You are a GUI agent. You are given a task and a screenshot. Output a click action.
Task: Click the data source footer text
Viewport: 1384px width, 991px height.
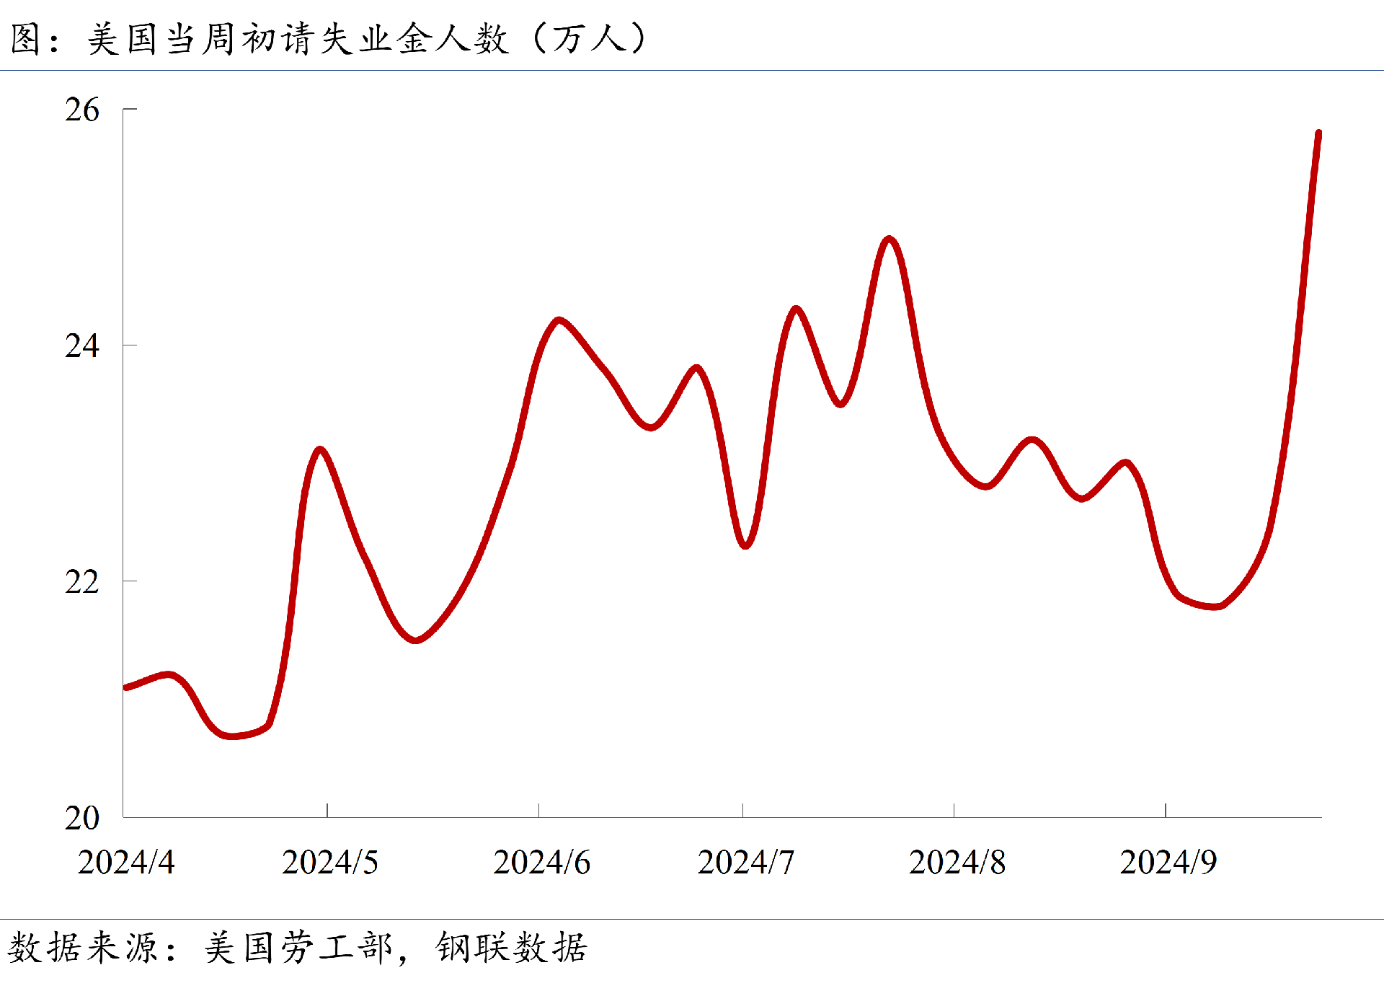(298, 948)
